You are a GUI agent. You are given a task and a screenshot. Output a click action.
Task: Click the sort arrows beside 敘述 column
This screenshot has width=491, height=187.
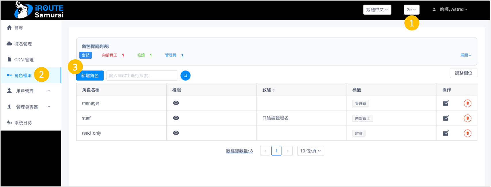point(273,90)
